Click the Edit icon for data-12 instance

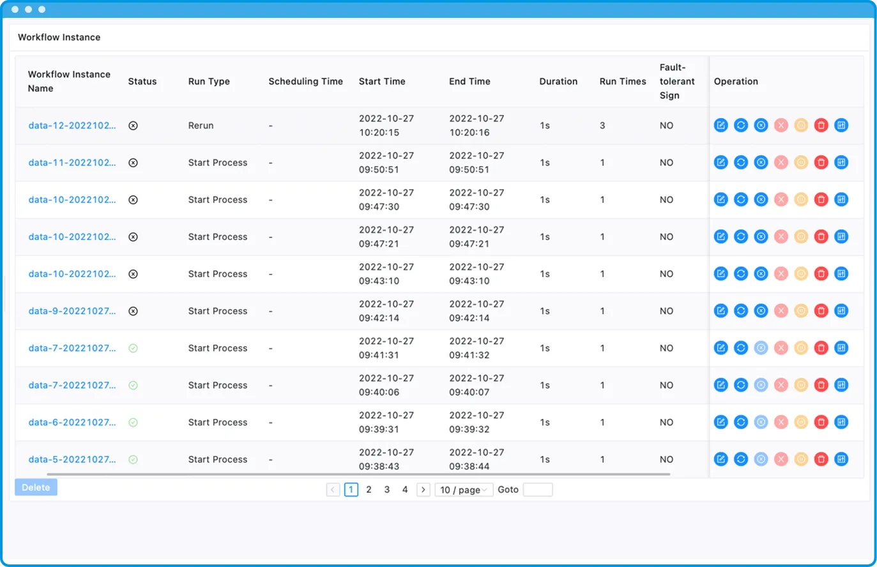click(721, 126)
